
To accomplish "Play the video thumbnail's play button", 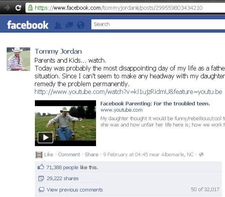I will coord(45,137).
